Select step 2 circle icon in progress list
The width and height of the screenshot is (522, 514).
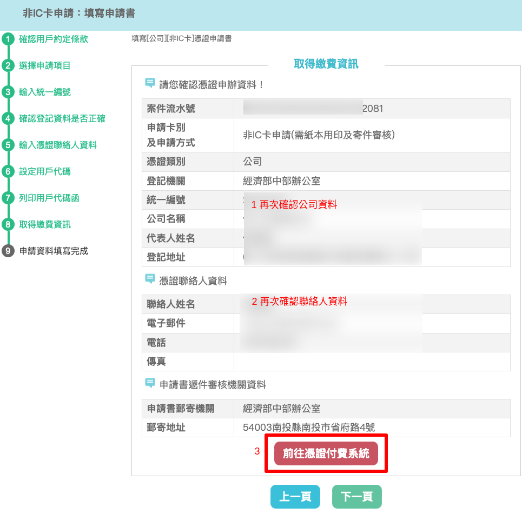pyautogui.click(x=8, y=65)
